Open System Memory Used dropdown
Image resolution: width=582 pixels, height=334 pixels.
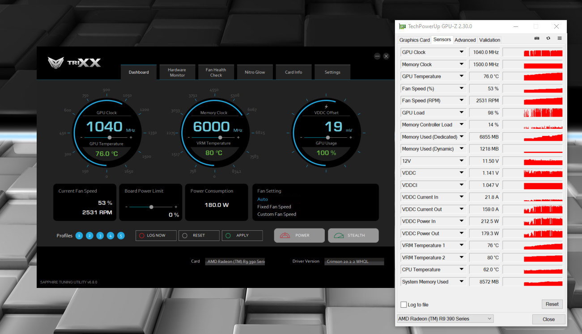pyautogui.click(x=462, y=282)
